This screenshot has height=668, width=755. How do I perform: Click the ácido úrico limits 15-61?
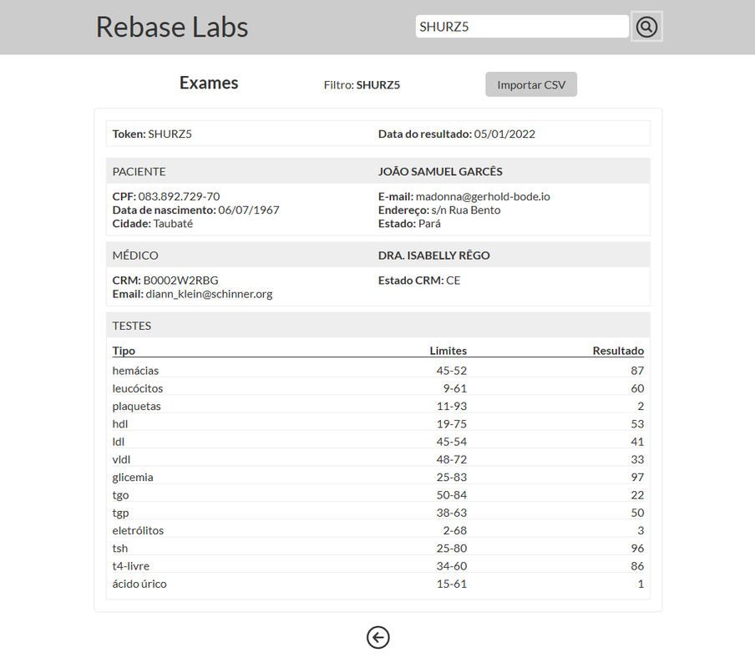click(x=452, y=584)
